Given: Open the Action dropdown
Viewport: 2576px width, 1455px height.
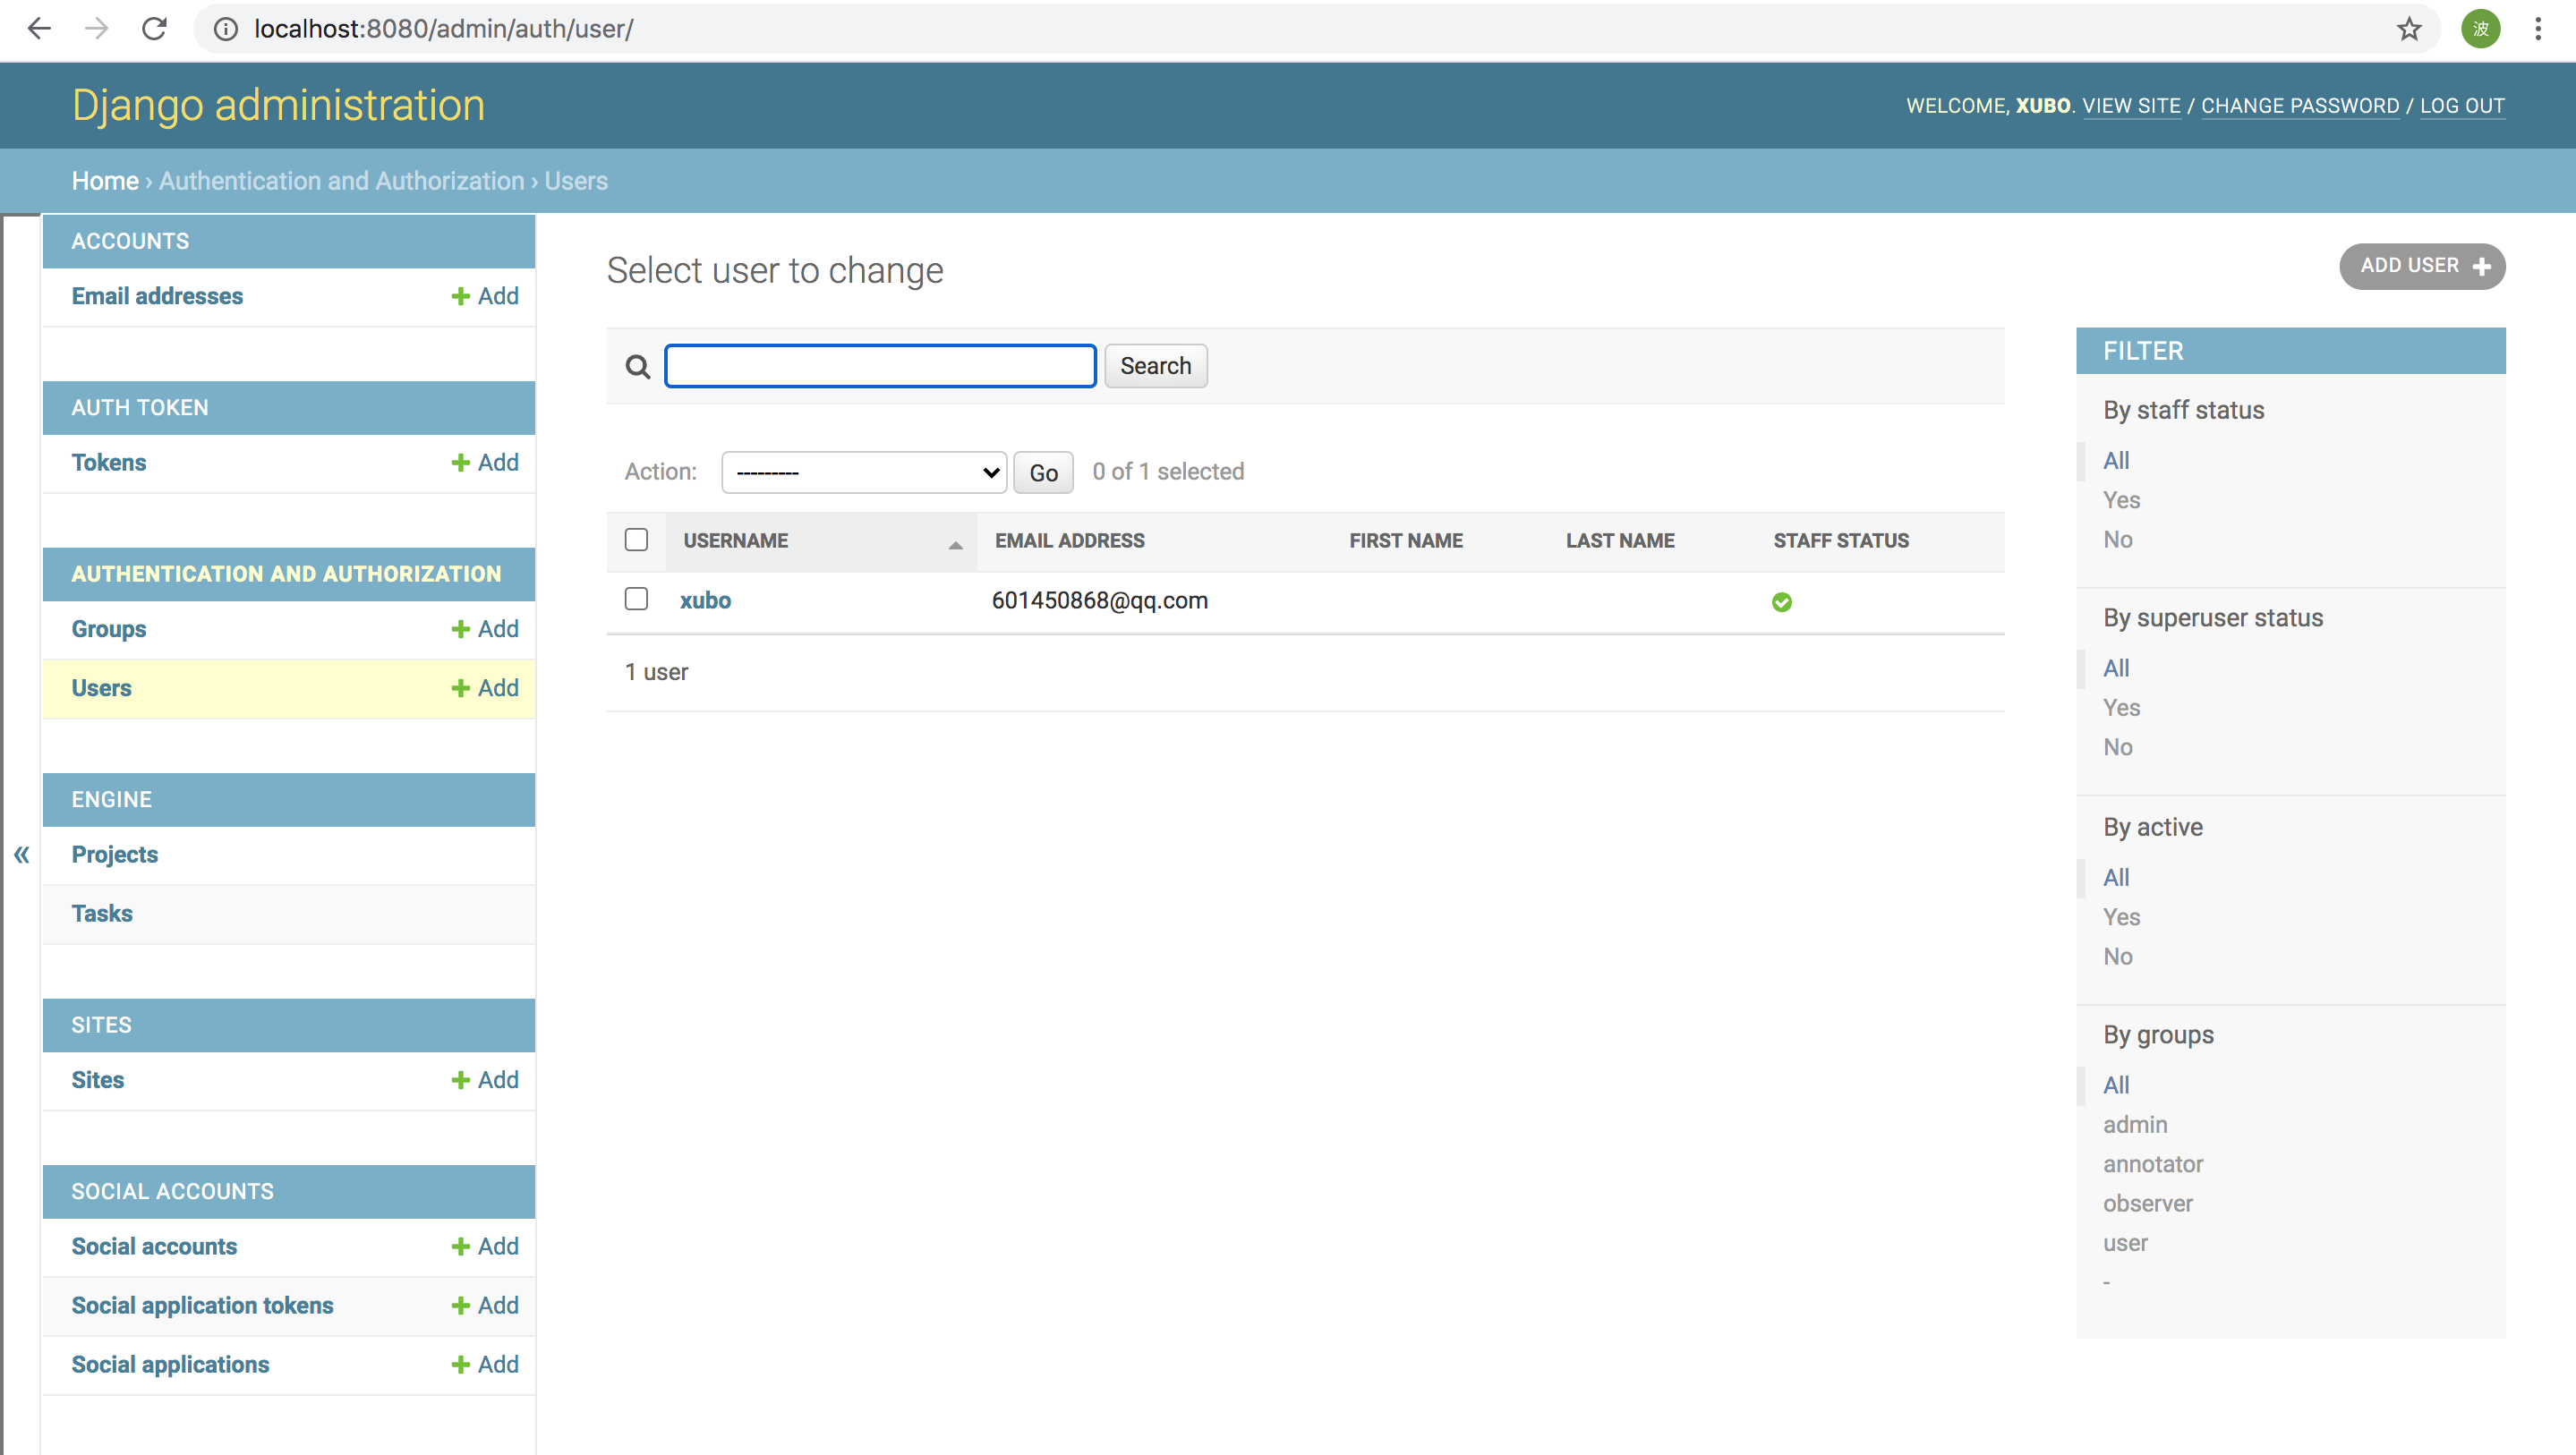Looking at the screenshot, I should click(x=864, y=472).
